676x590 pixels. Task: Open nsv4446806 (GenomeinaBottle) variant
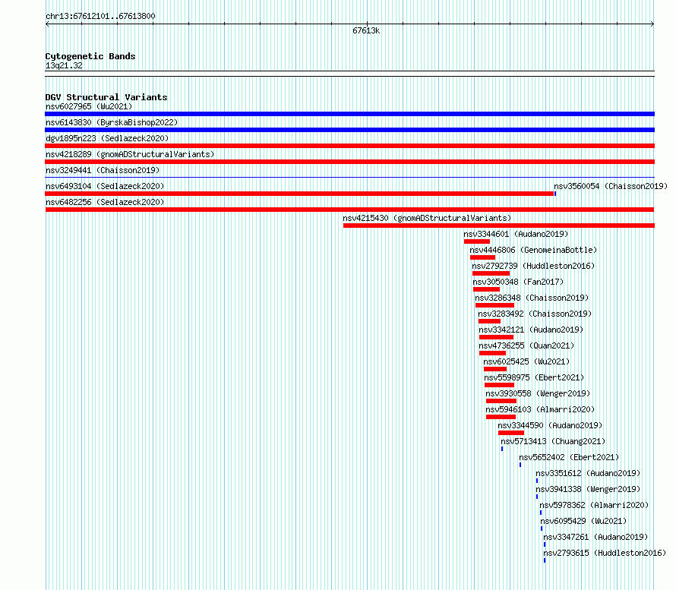click(533, 250)
